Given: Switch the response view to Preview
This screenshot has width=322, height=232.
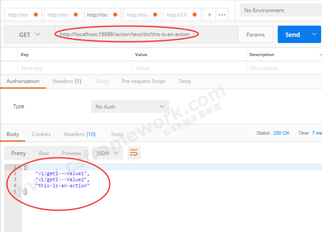Looking at the screenshot, I should pos(71,153).
